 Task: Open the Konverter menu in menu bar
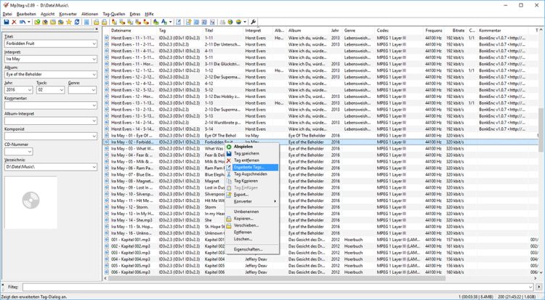68,14
